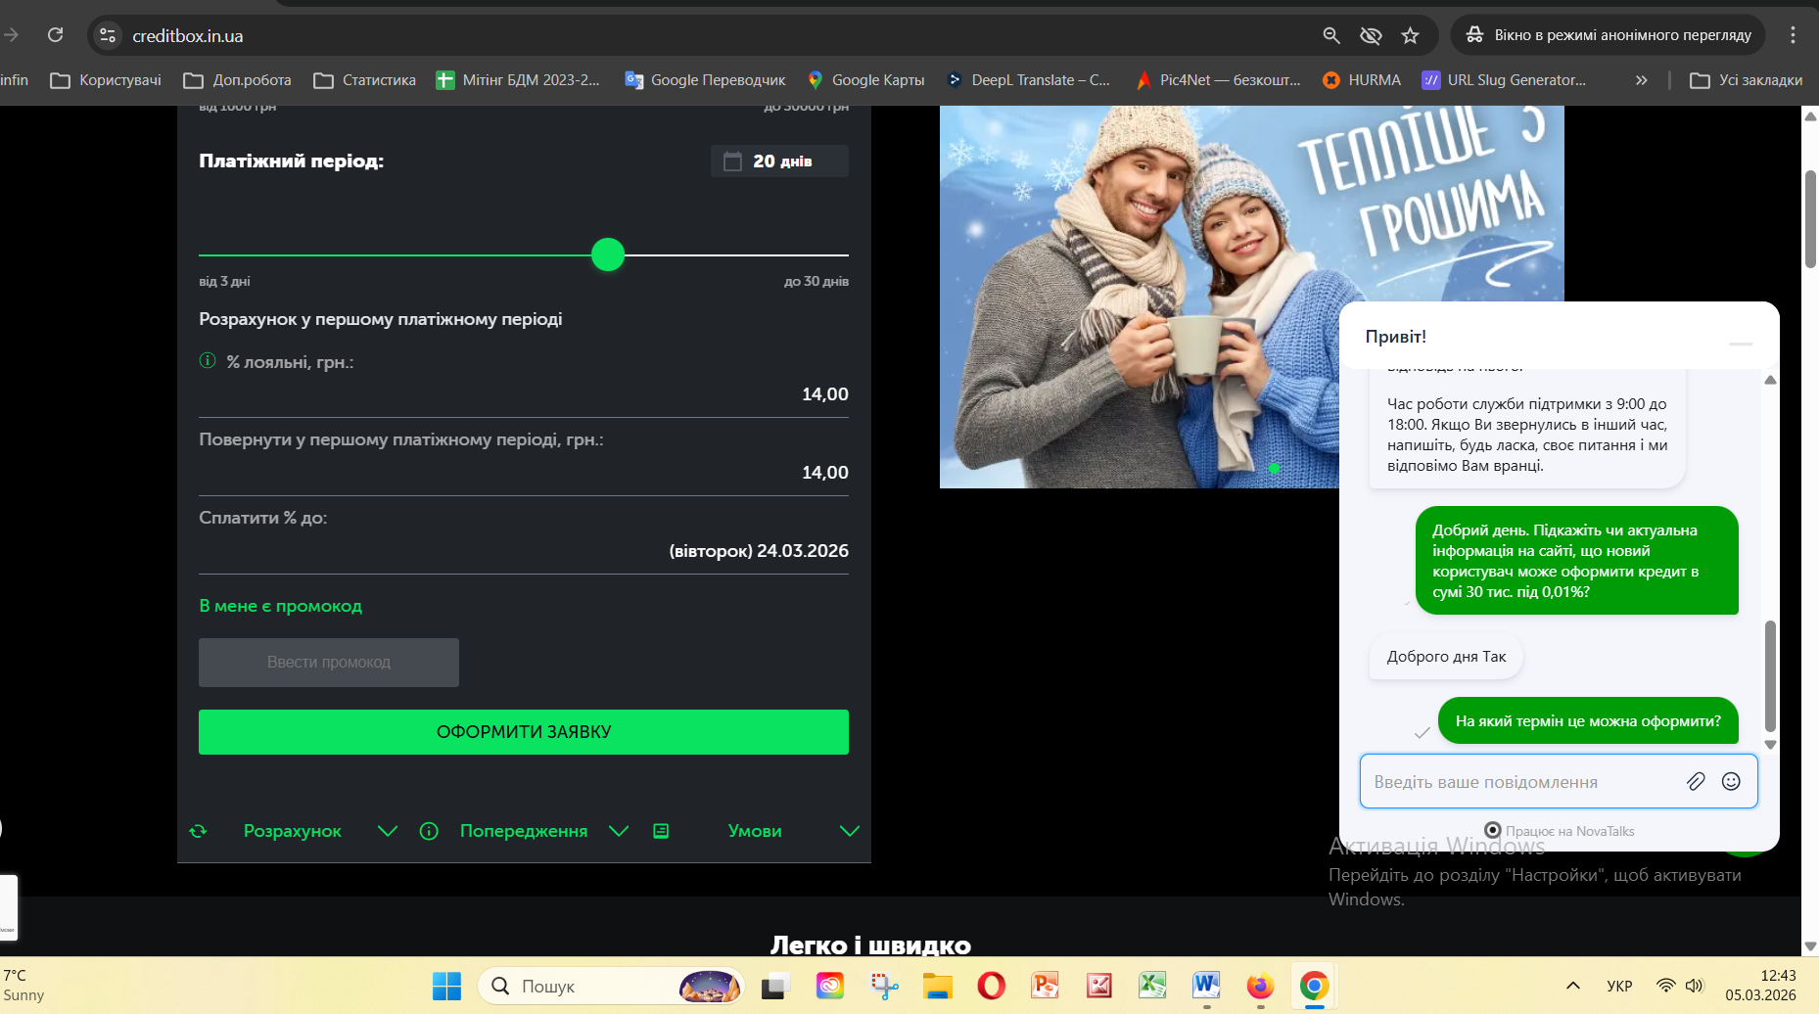Screen dimensions: 1819x1014
Task: Open File Explorer from the taskbar
Action: [938, 986]
